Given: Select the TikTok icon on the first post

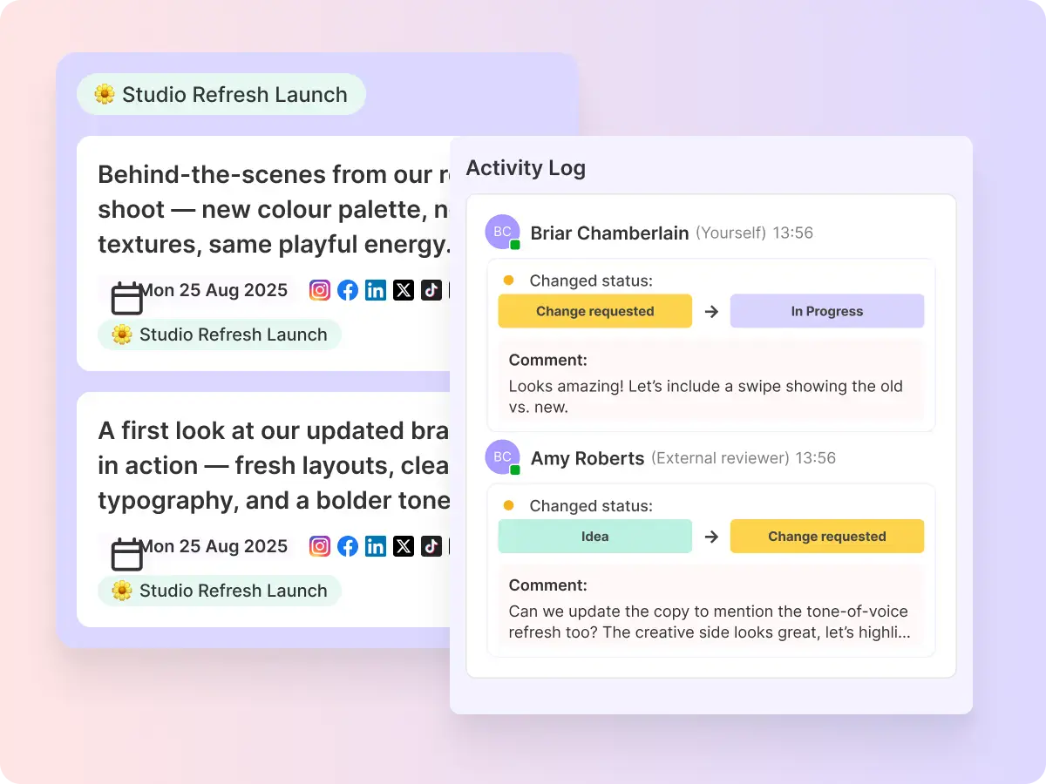Looking at the screenshot, I should click(431, 290).
